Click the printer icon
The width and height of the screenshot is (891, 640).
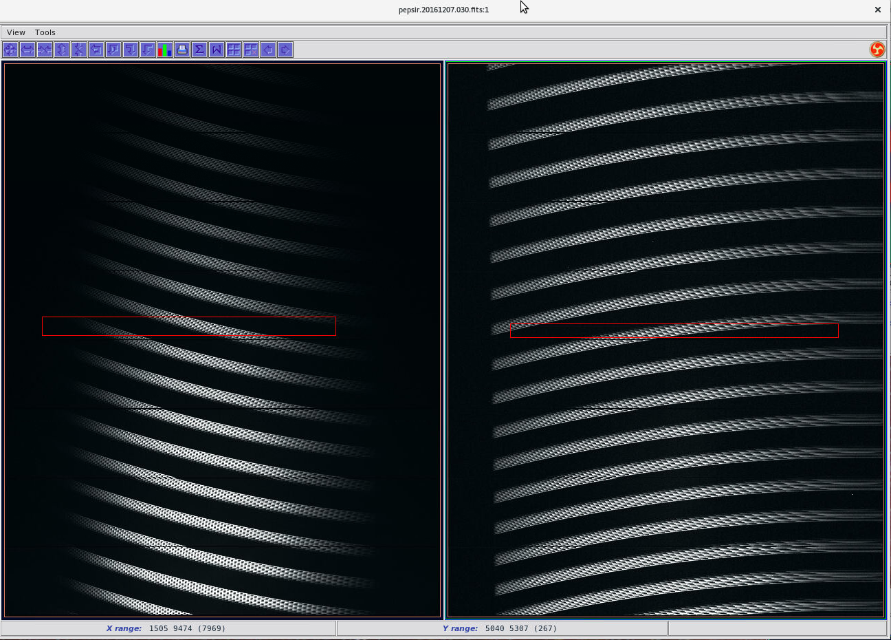click(182, 50)
